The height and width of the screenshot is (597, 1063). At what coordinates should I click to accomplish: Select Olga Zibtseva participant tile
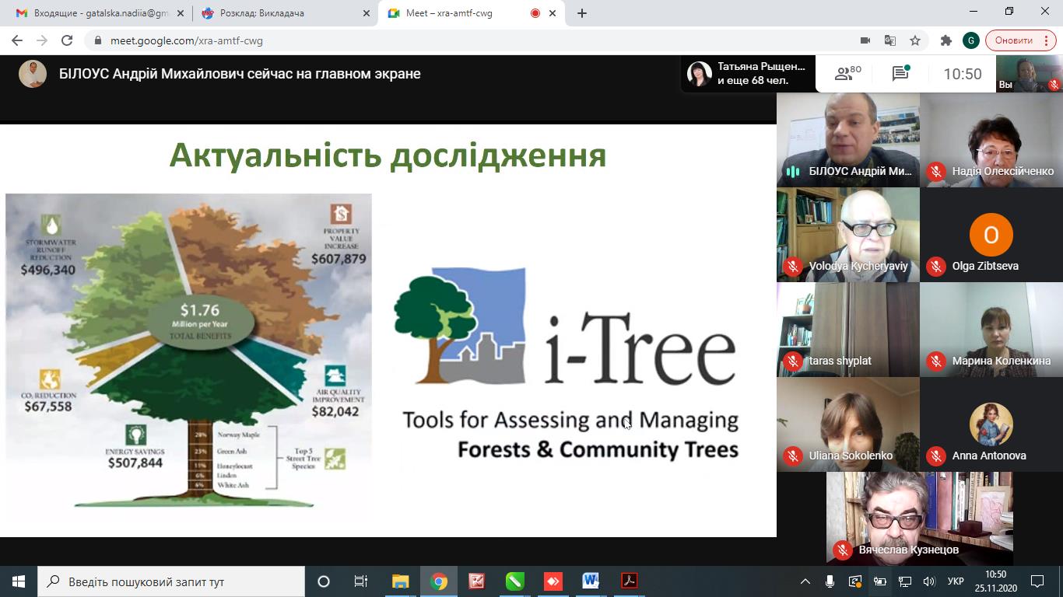[x=991, y=235]
